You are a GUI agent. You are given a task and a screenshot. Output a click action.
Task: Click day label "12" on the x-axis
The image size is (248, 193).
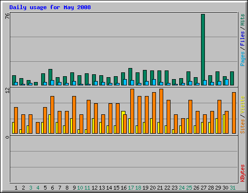pyautogui.click(x=94, y=188)
